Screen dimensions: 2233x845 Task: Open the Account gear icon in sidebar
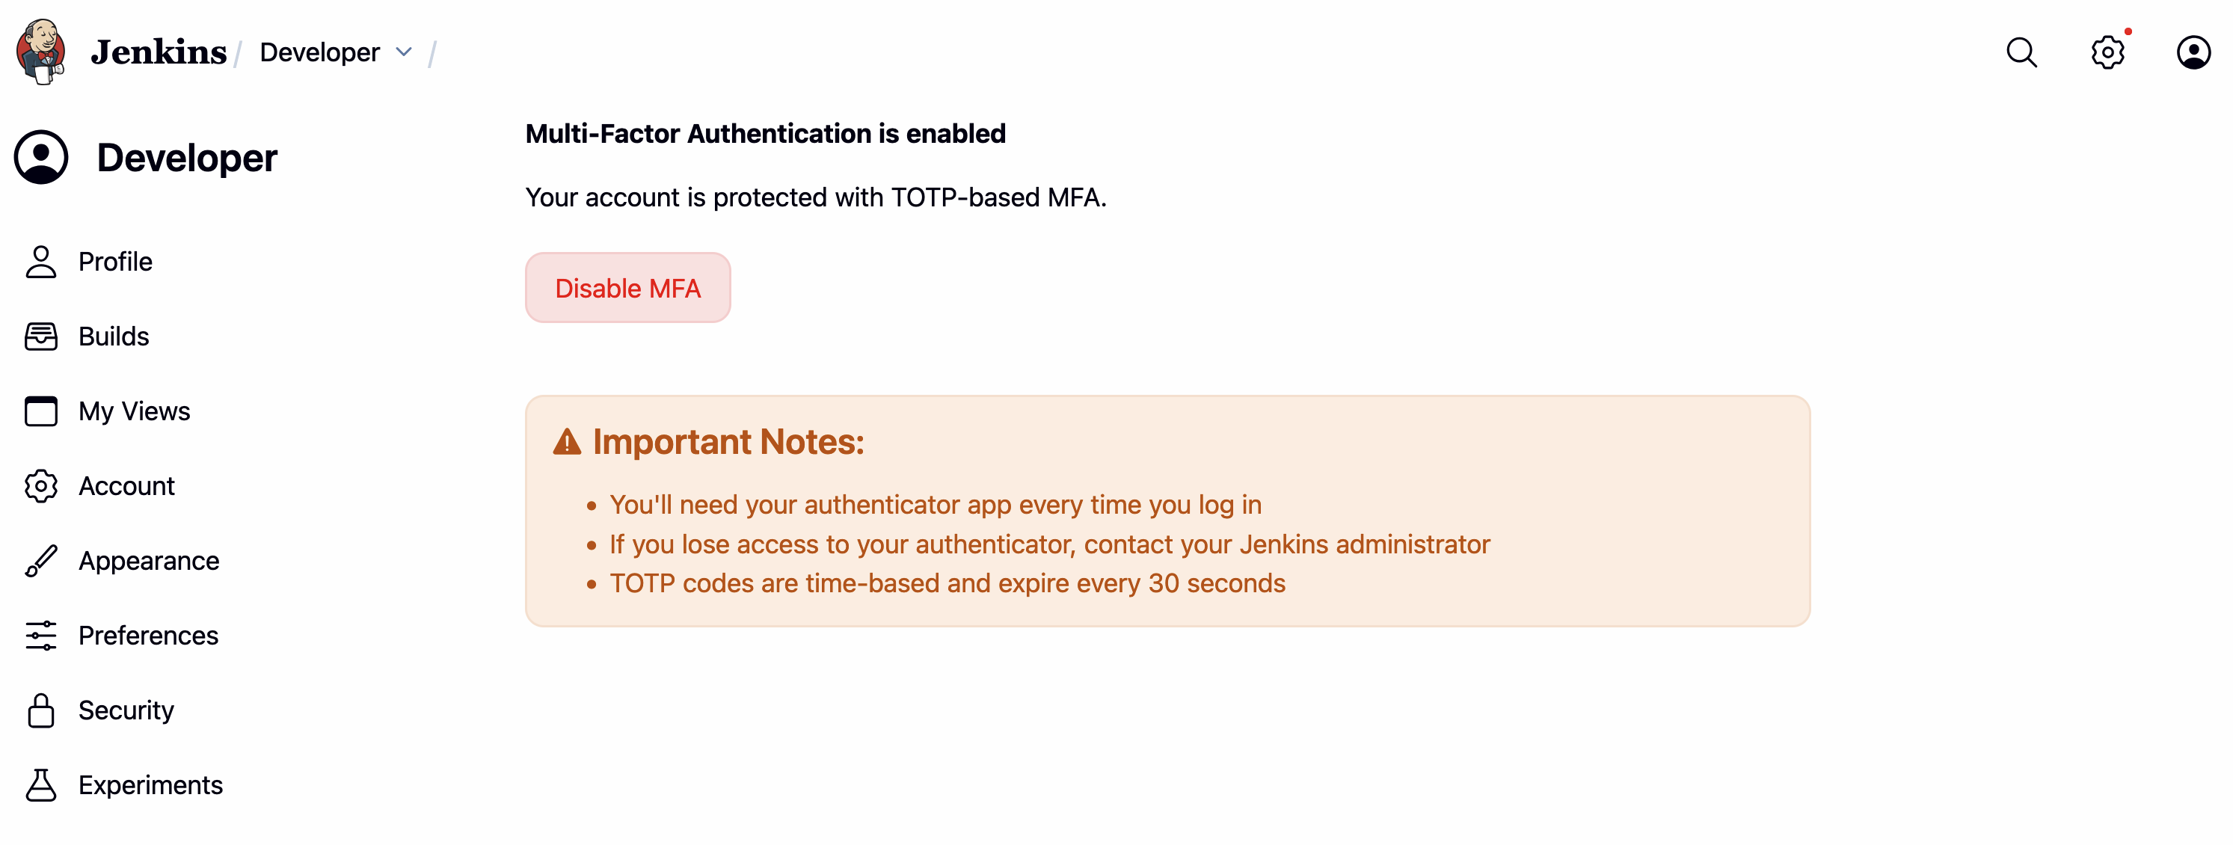pyautogui.click(x=40, y=485)
